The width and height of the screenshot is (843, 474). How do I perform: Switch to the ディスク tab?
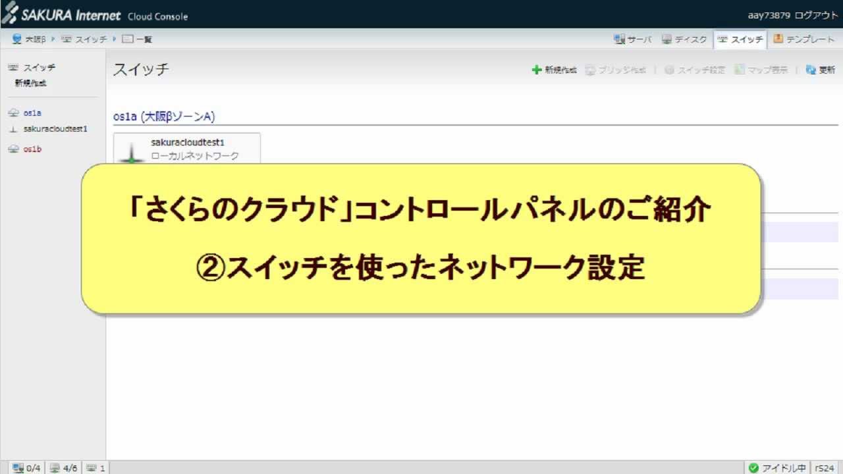tap(684, 39)
